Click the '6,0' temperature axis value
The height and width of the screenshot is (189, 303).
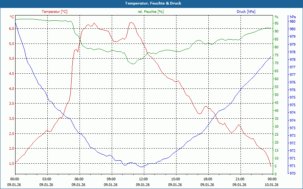point(12,29)
